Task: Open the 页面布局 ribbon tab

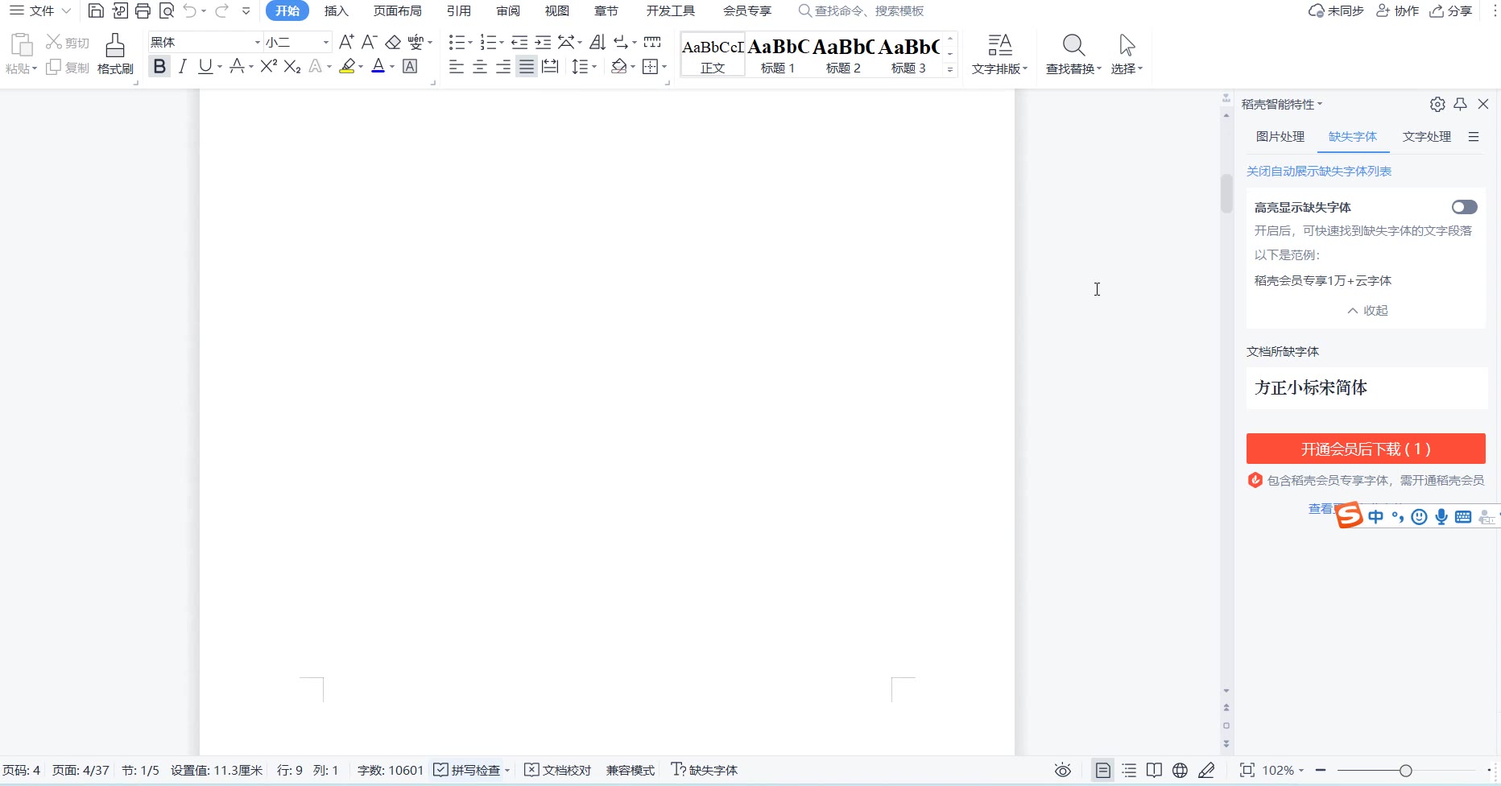Action: click(398, 11)
